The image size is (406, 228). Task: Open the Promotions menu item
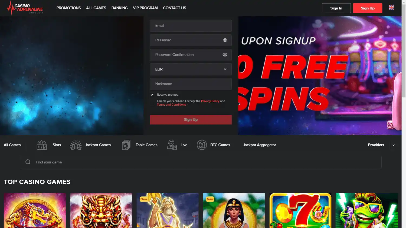pyautogui.click(x=68, y=8)
